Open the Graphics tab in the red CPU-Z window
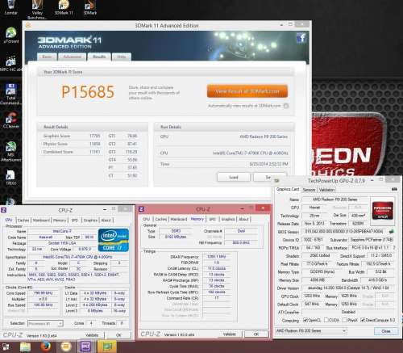The image size is (403, 353). (228, 219)
